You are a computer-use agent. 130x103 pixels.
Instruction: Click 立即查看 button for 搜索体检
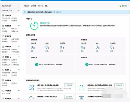coord(69,97)
